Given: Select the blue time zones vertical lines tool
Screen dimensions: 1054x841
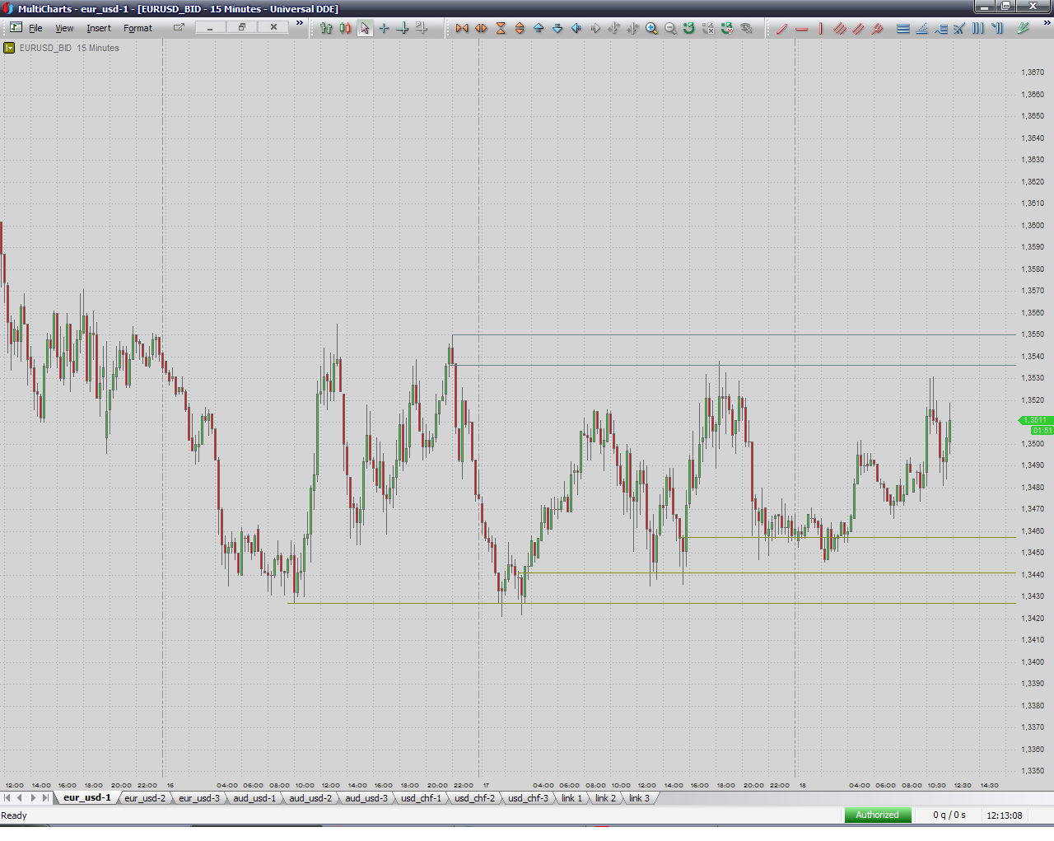Looking at the screenshot, I should click(x=978, y=28).
